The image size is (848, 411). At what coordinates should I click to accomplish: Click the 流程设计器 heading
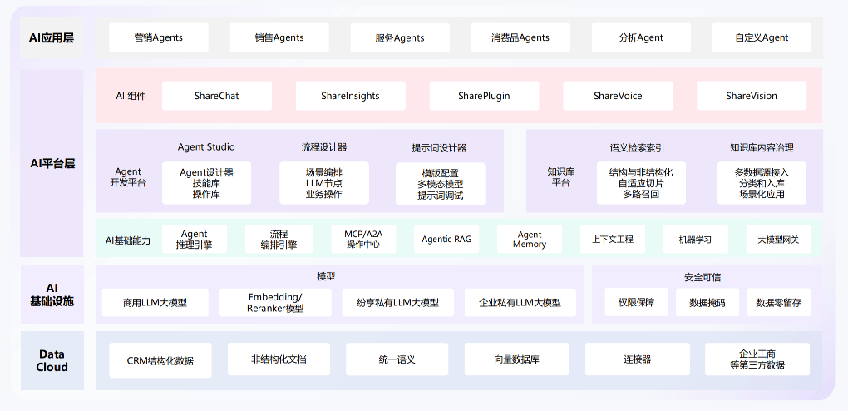[x=324, y=146]
